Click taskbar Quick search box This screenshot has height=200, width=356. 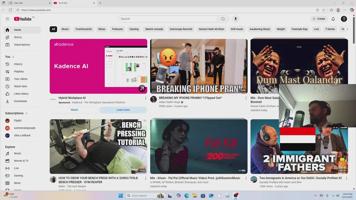click(x=145, y=196)
